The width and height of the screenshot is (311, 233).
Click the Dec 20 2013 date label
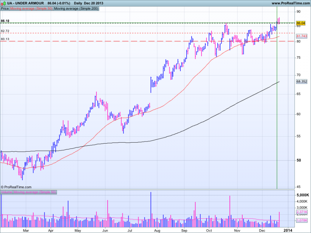pos(94,3)
